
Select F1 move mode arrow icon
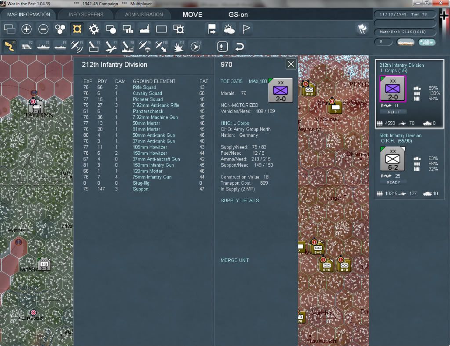[x=10, y=46]
